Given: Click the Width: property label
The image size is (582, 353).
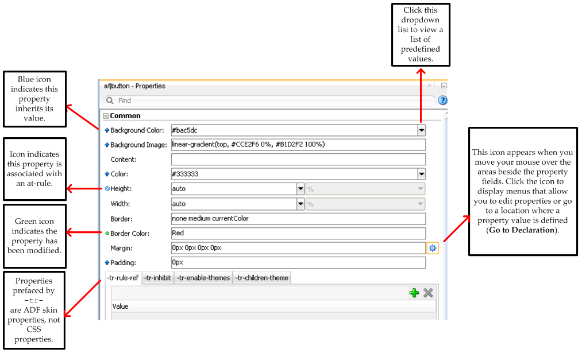Looking at the screenshot, I should (x=120, y=204).
